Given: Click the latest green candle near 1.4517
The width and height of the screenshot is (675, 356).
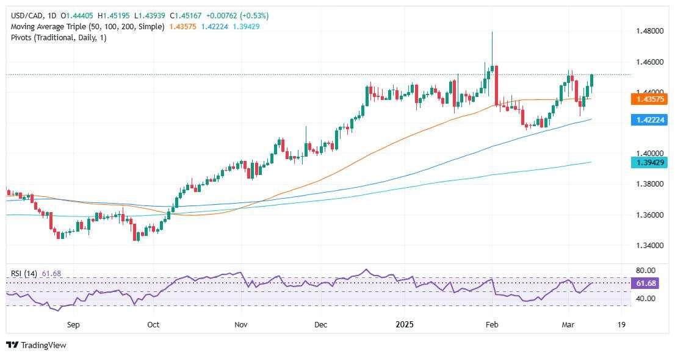Looking at the screenshot, I should coord(592,80).
